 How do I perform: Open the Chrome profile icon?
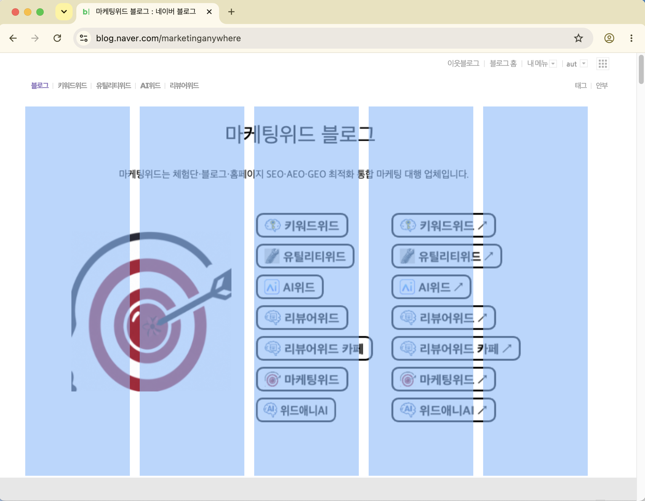[x=609, y=38]
